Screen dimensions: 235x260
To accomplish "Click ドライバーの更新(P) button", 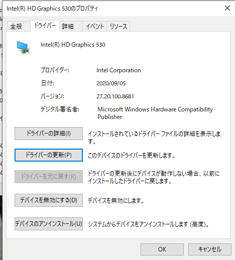I will [49, 155].
